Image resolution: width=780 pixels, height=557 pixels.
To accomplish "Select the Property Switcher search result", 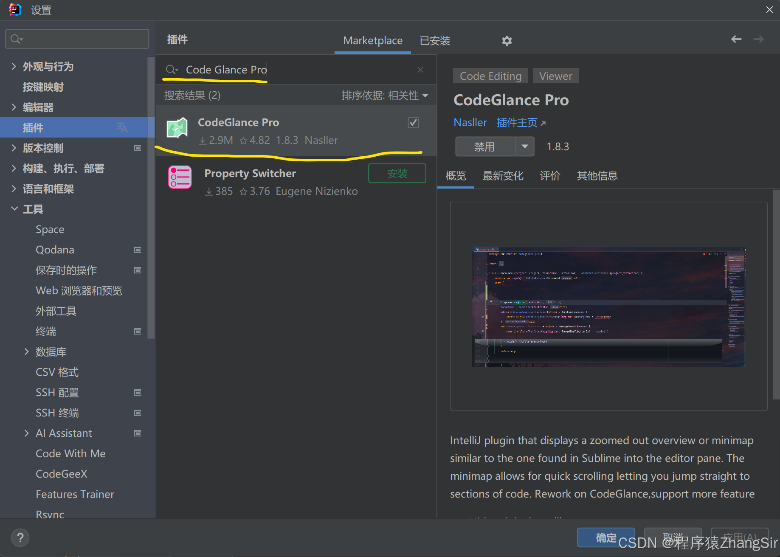I will 296,181.
